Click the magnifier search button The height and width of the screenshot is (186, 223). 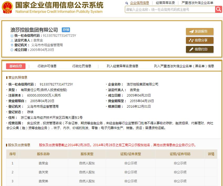click(219, 9)
